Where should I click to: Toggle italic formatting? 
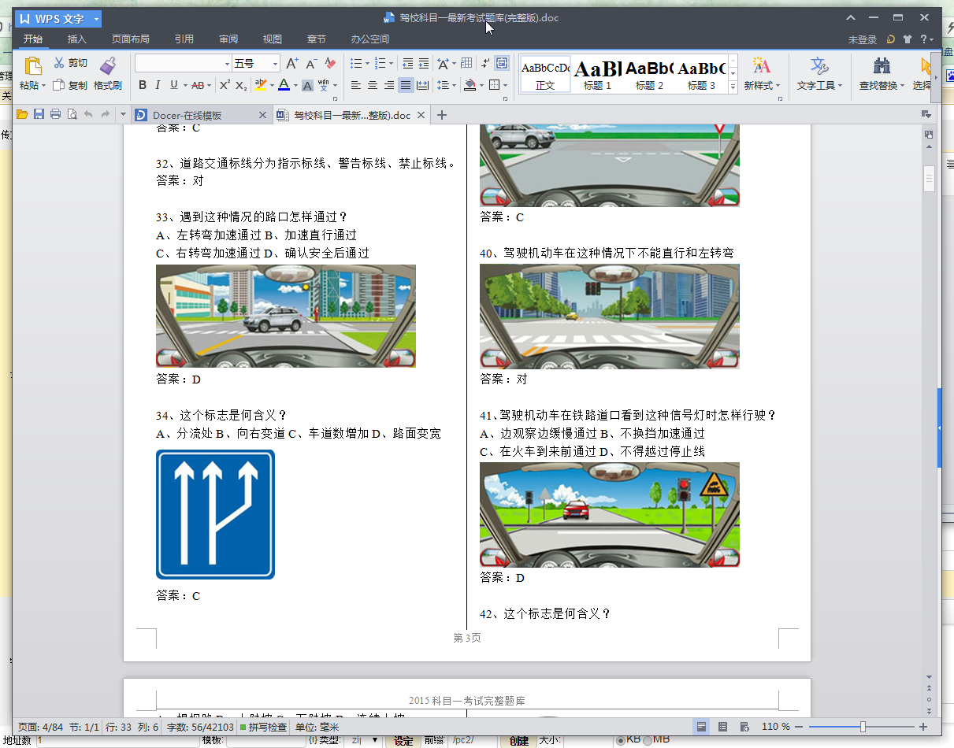158,85
